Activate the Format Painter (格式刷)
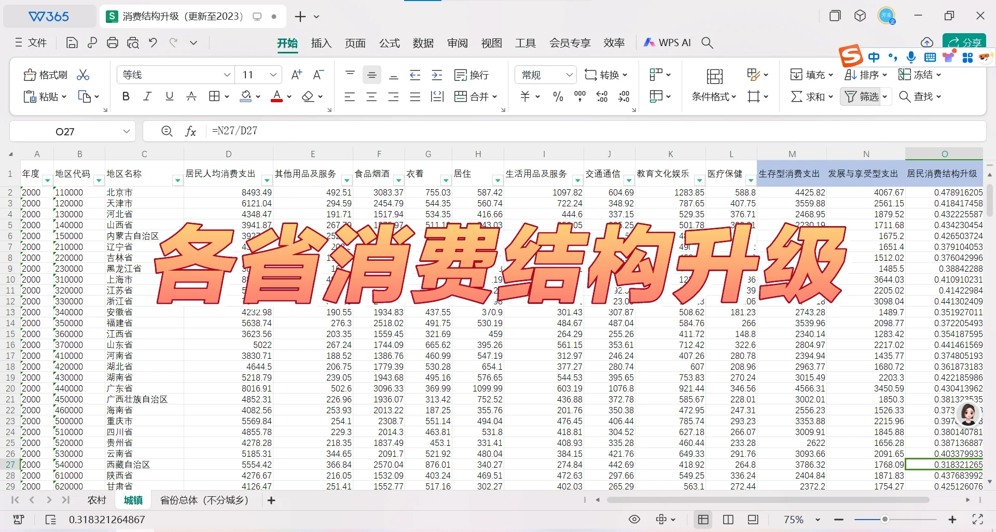 45,75
